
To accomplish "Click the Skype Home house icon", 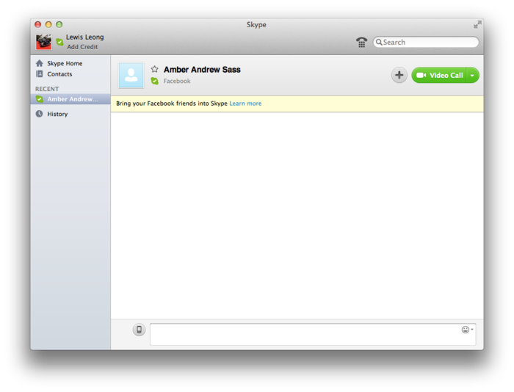I will pos(40,63).
